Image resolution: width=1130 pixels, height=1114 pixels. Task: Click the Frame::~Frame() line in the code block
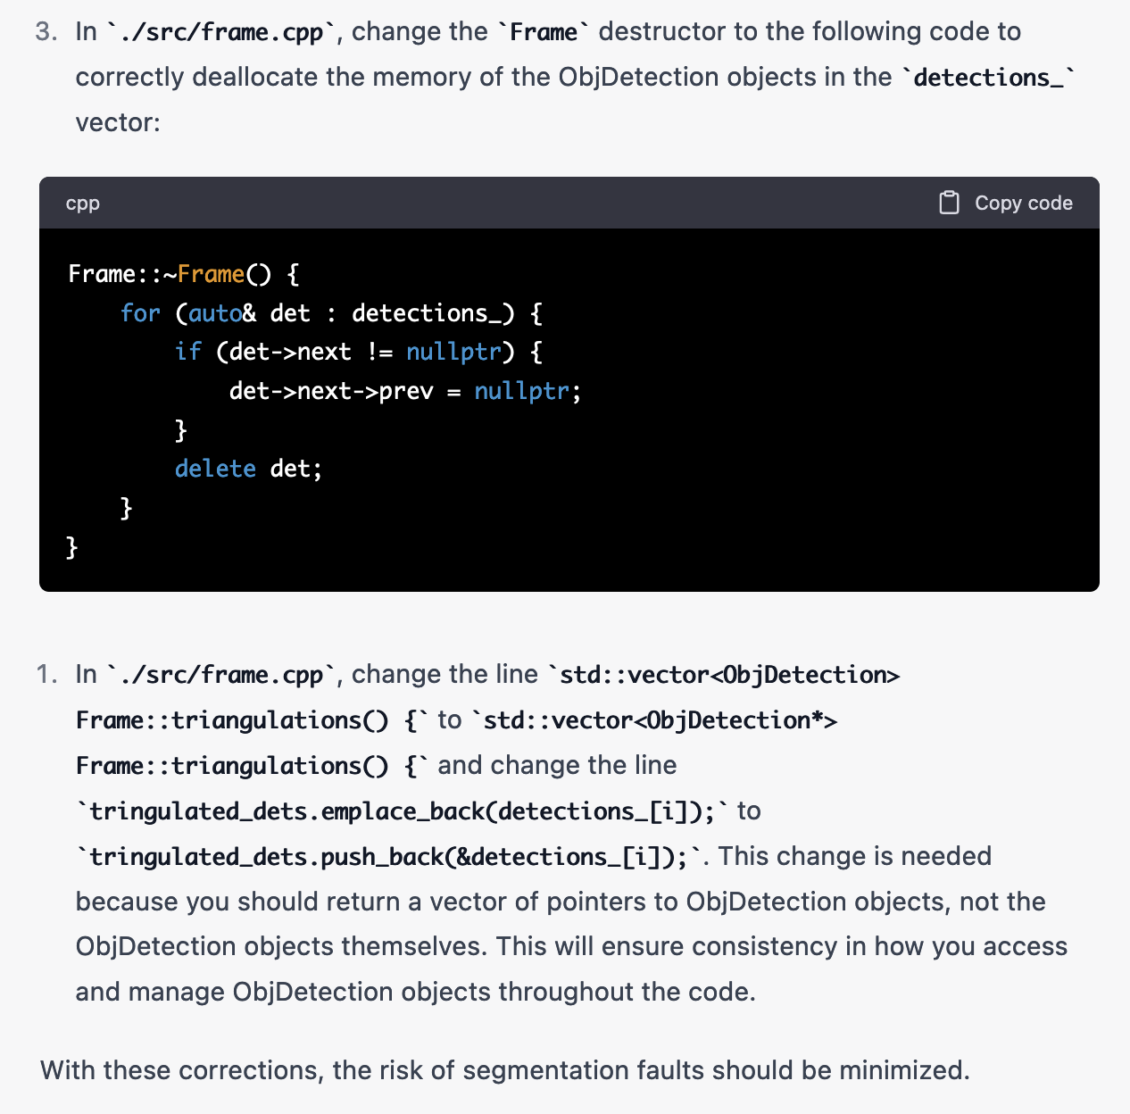pos(182,274)
